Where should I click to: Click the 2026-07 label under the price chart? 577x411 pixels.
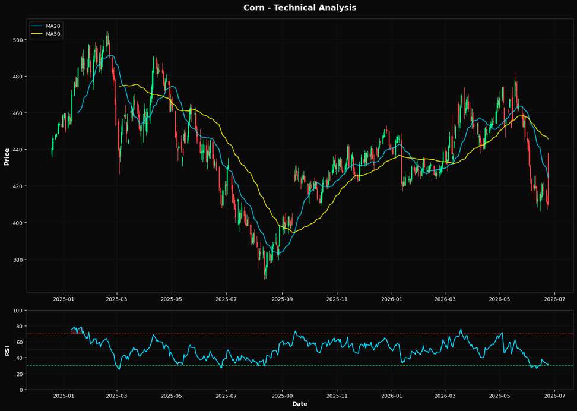click(x=554, y=299)
